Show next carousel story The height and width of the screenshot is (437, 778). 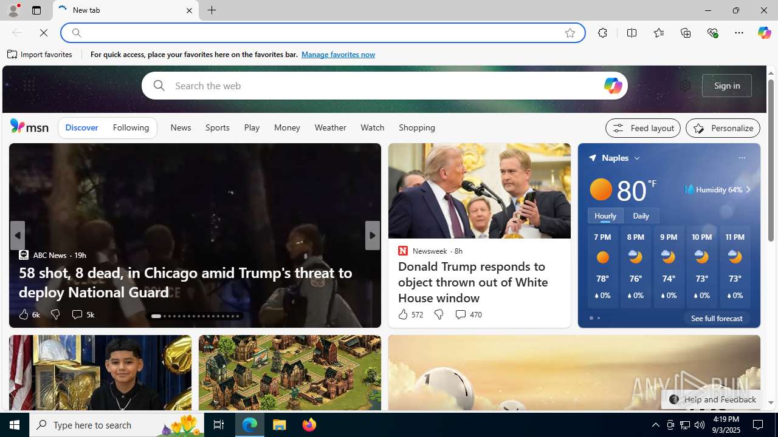pos(372,235)
